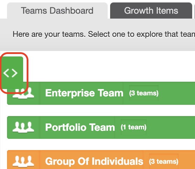Select the Group Of Individuals name label
Image resolution: width=195 pixels, height=169 pixels.
[94, 161]
